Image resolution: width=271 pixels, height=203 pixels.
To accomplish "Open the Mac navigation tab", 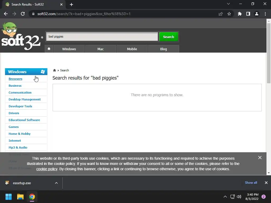I will pyautogui.click(x=101, y=49).
